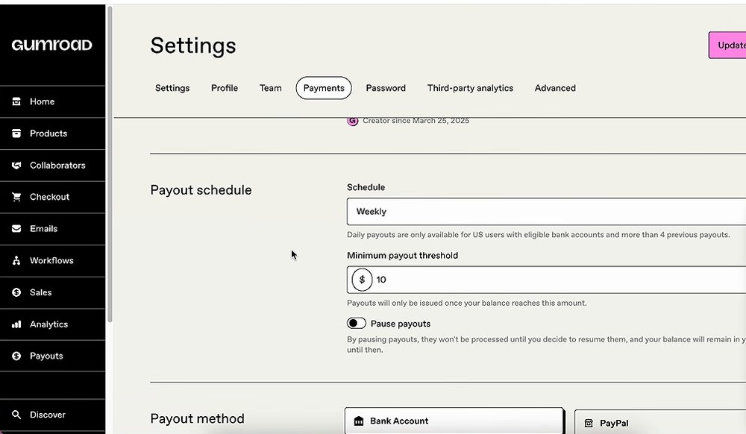Choose Bank Account payout method
Image resolution: width=746 pixels, height=434 pixels.
(x=454, y=421)
